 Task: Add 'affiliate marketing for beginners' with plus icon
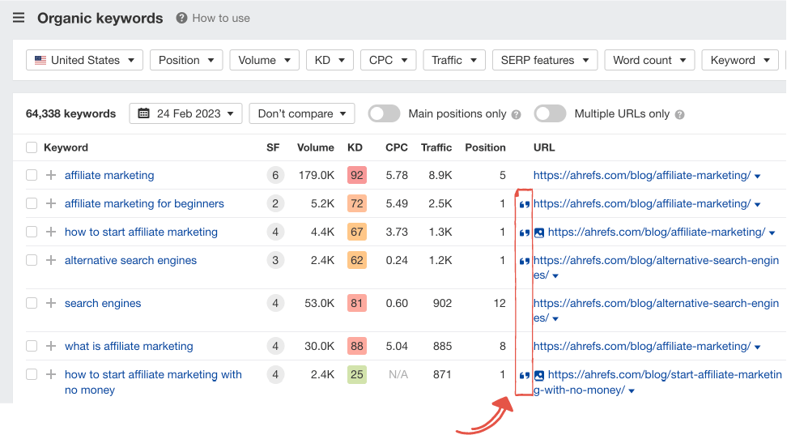51,203
